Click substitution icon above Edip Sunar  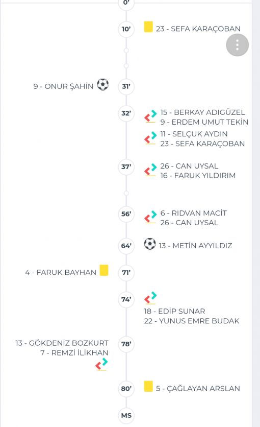pos(150,298)
